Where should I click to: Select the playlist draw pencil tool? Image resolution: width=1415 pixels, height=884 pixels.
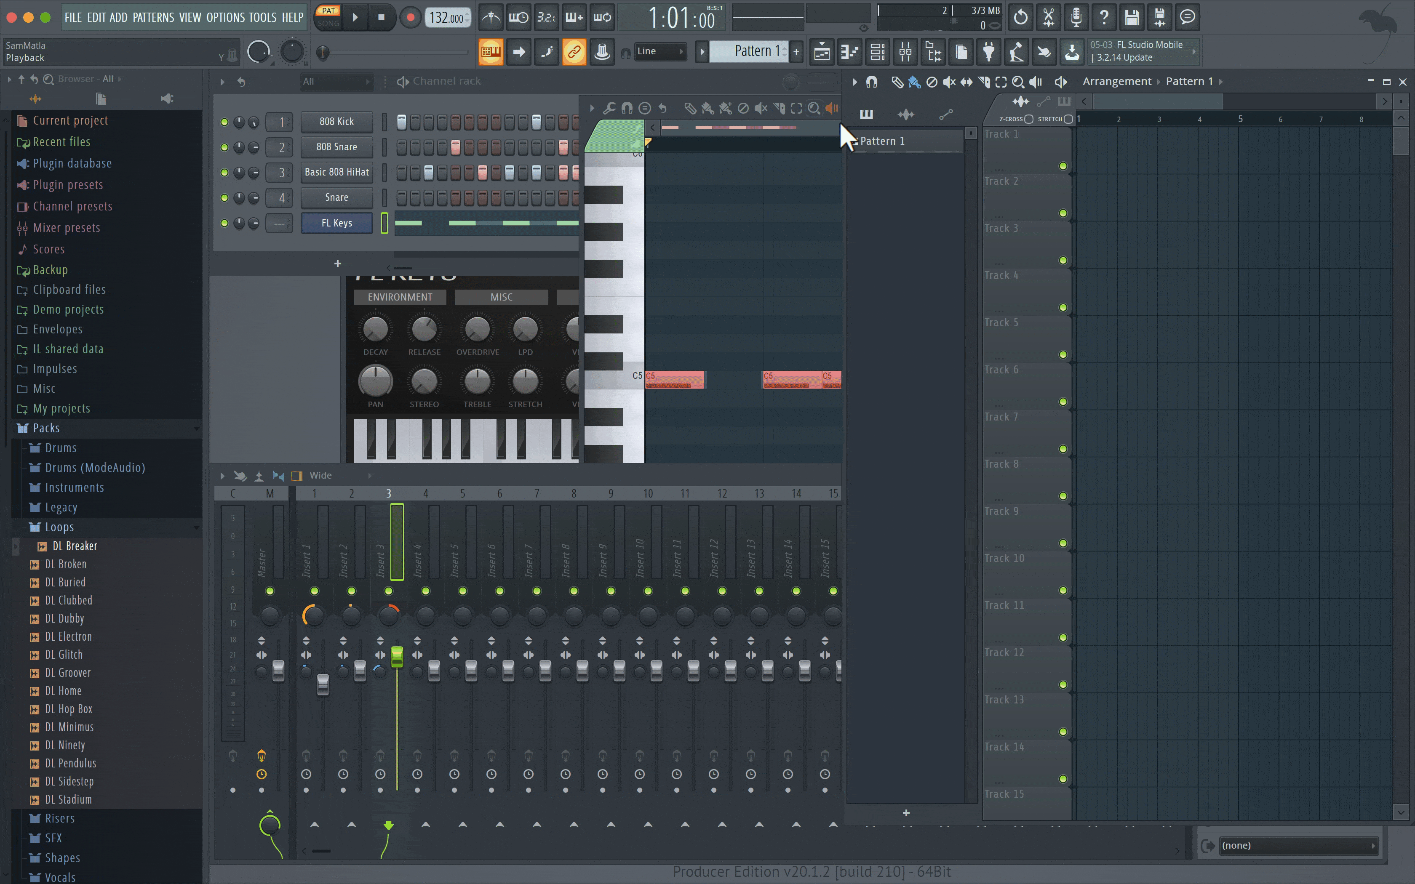pos(897,82)
